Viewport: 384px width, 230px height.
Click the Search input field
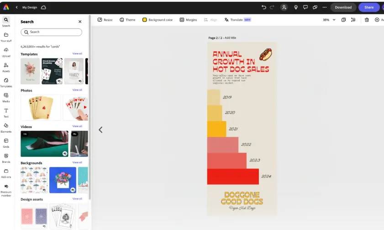52,32
